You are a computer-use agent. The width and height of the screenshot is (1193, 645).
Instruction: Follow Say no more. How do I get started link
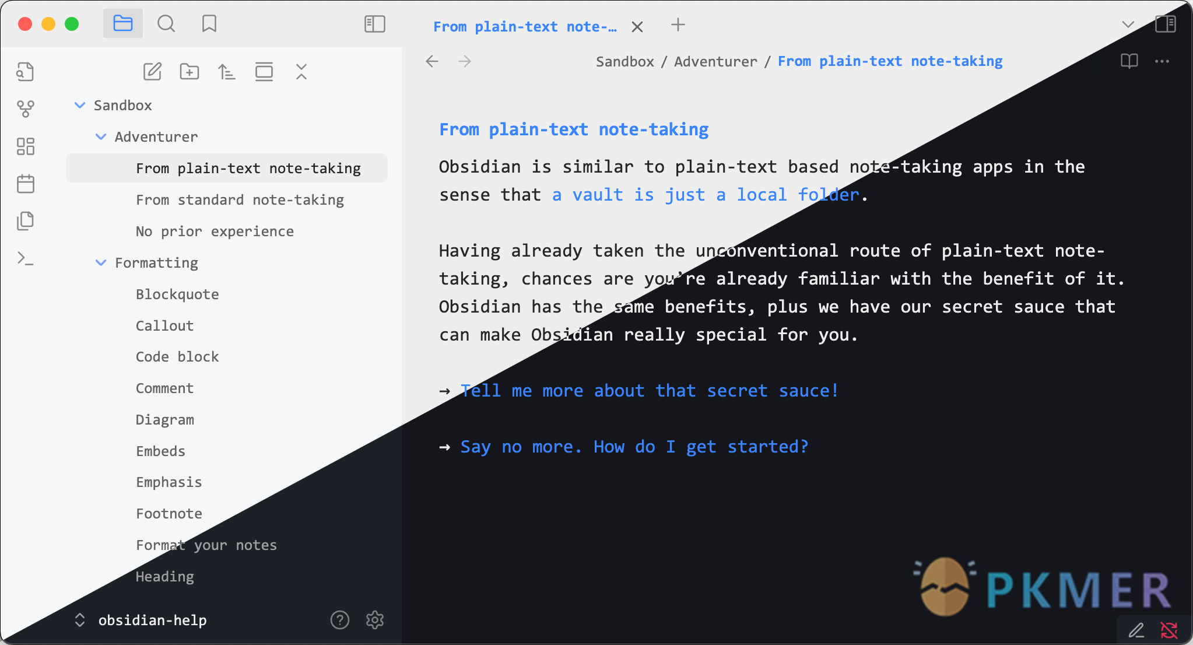point(634,447)
